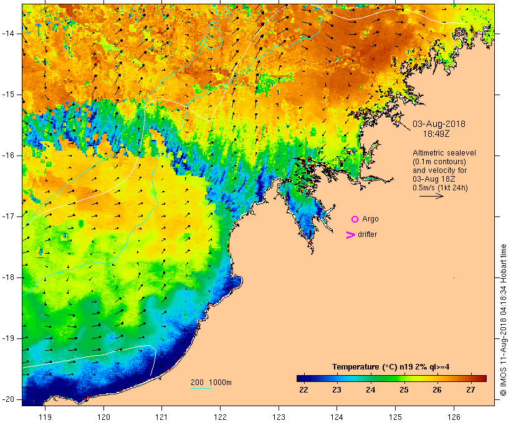Click the '03-Aug 18Z' caption line

point(434,179)
